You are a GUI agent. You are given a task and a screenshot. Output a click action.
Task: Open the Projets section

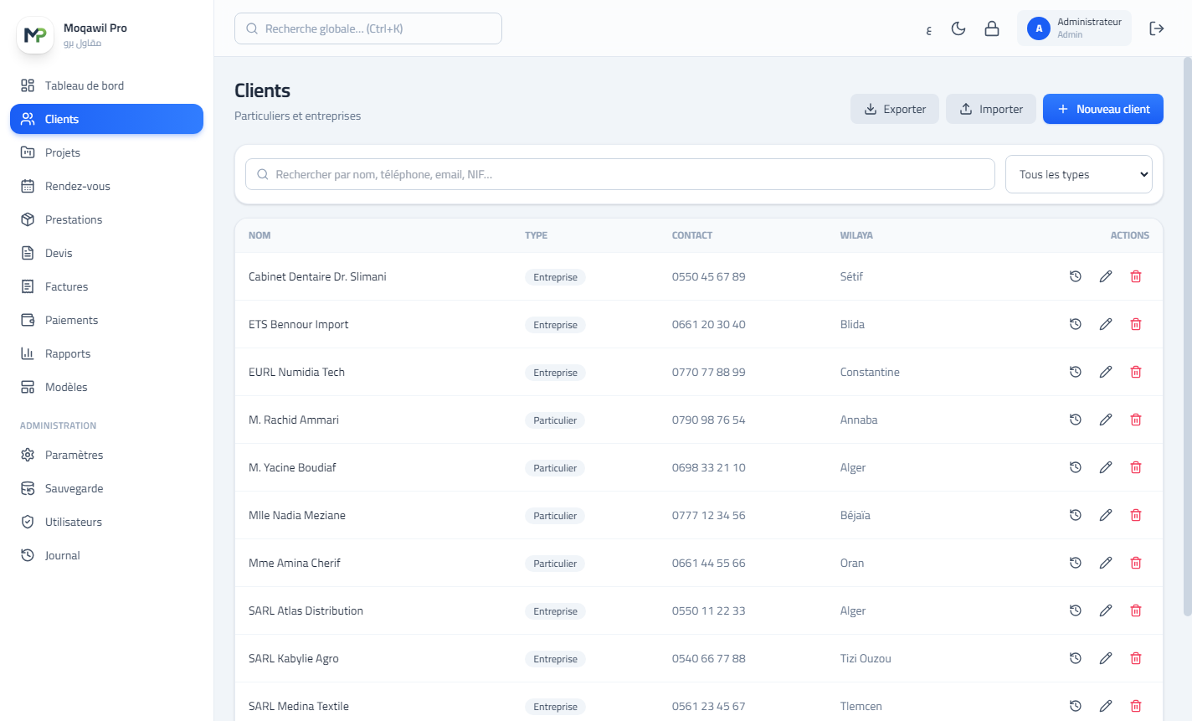pos(106,152)
